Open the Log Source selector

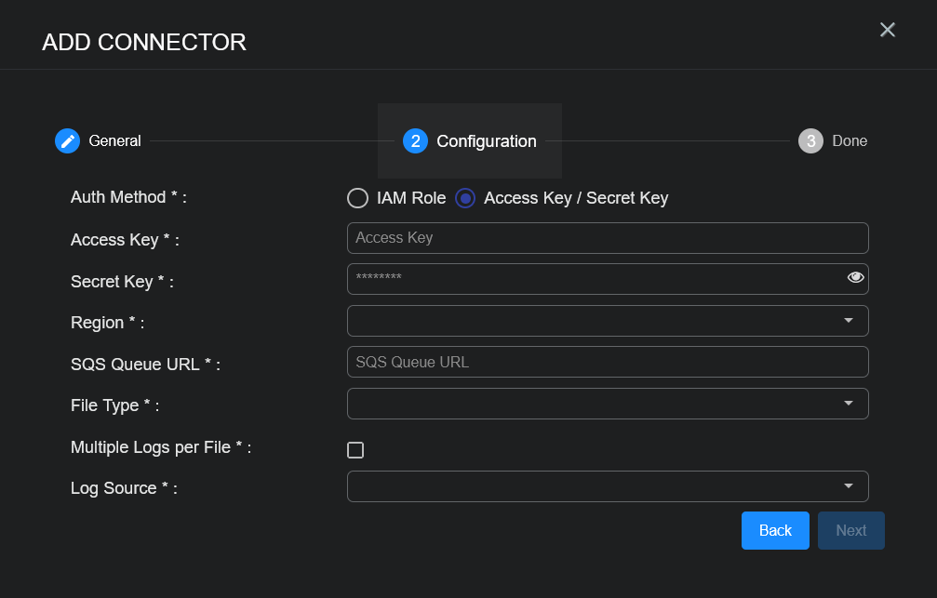(x=596, y=486)
